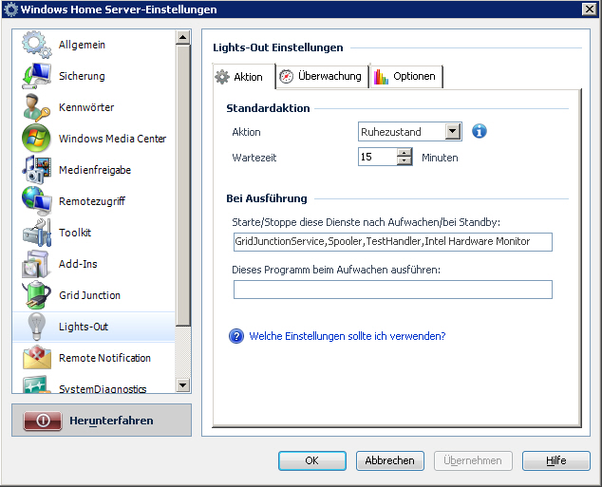Screen dimensions: 602x487
Task: Click the Allgemein gears icon
Action: (x=36, y=45)
